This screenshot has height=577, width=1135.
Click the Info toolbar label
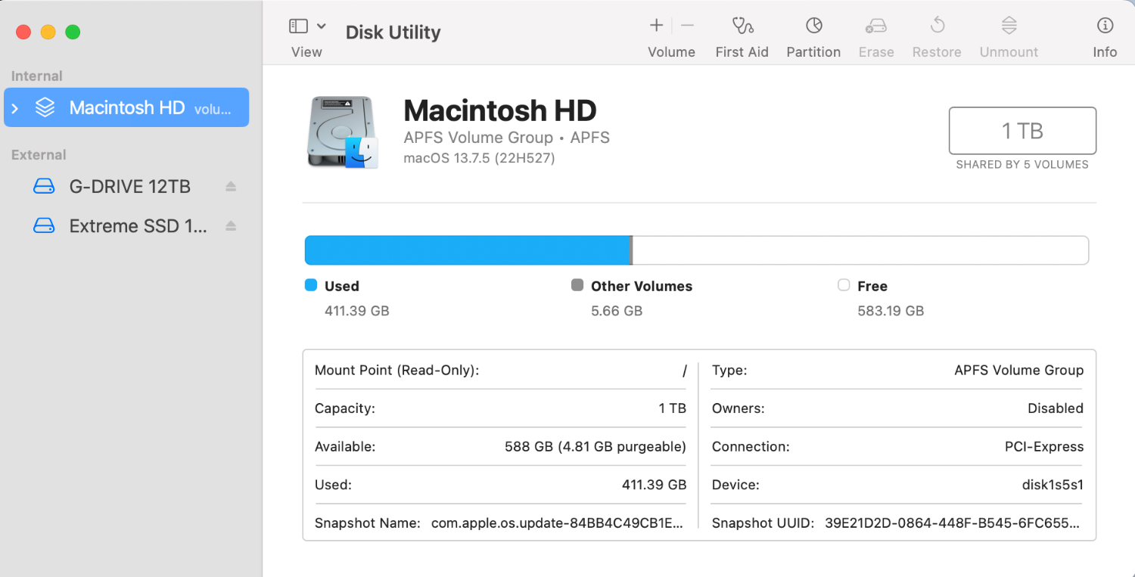pos(1105,52)
